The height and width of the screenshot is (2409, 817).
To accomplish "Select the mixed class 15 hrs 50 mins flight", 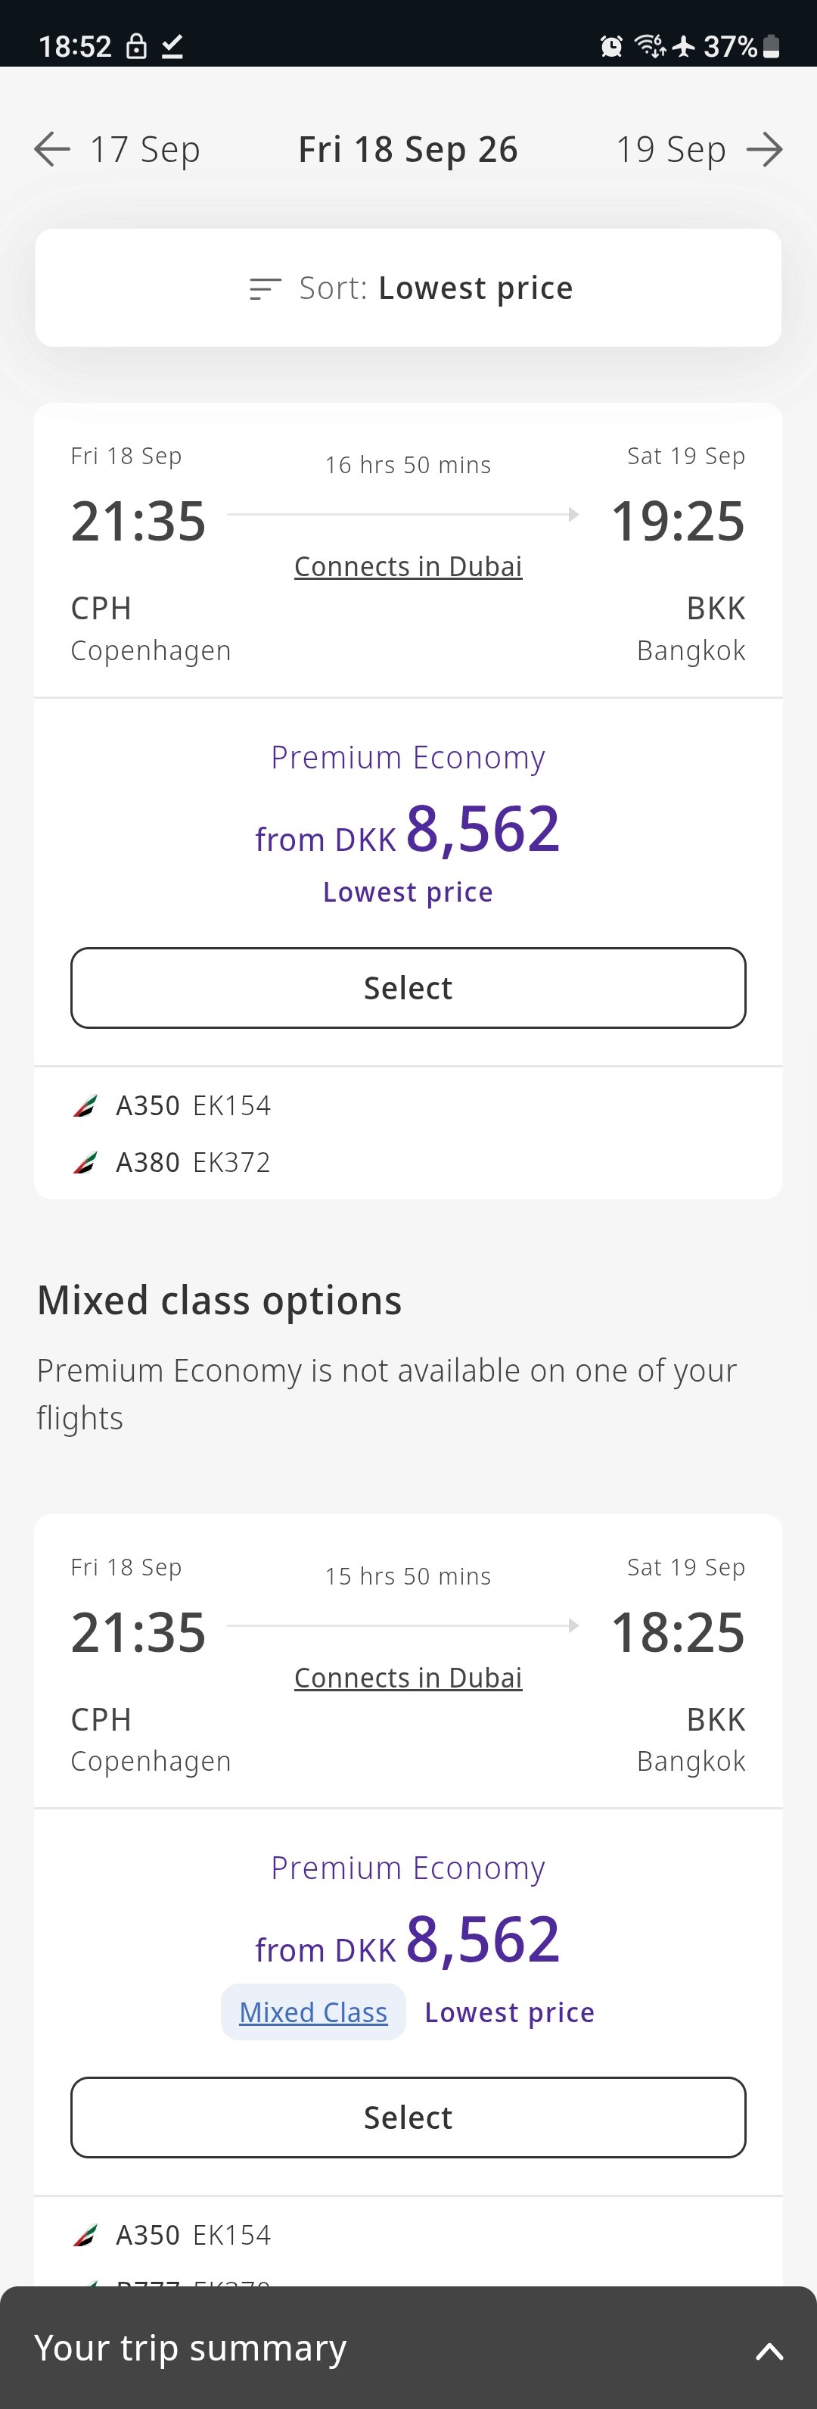I will coord(408,2118).
